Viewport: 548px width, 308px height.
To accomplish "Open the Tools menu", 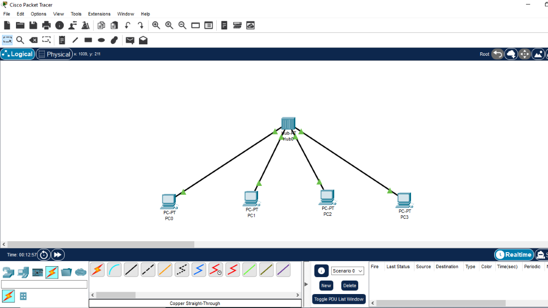I will 76,14.
